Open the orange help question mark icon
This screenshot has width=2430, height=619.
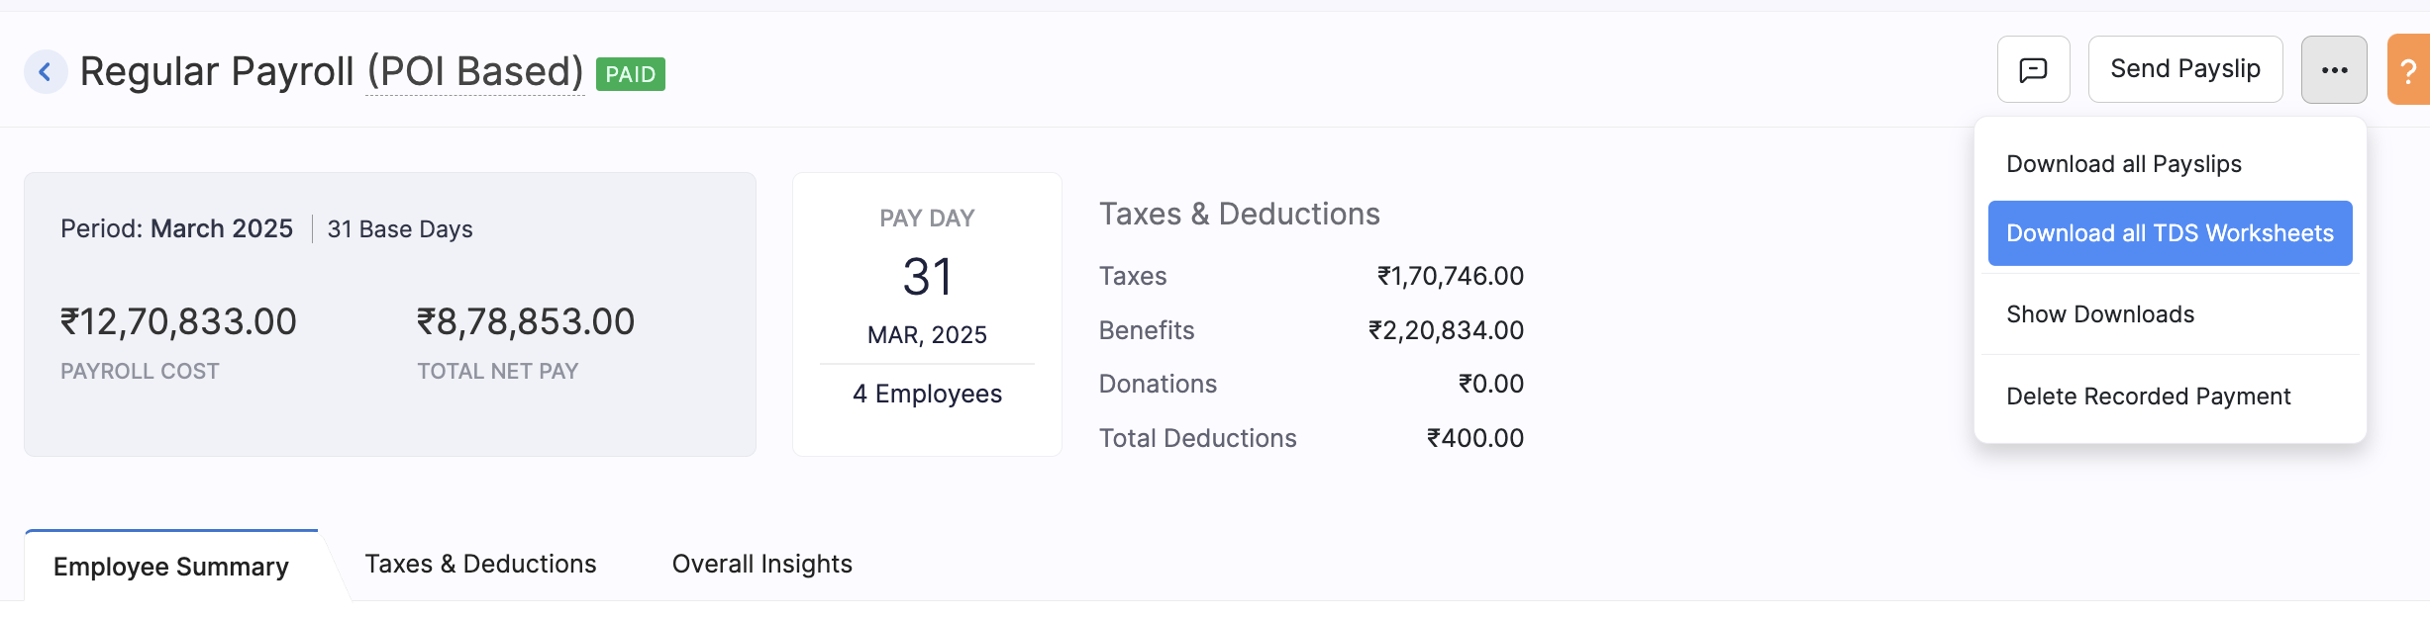click(x=2409, y=70)
